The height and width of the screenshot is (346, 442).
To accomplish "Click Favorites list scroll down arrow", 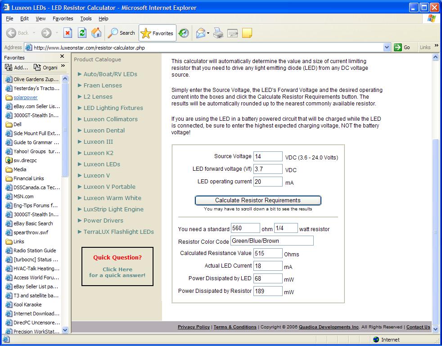I will (x=65, y=330).
